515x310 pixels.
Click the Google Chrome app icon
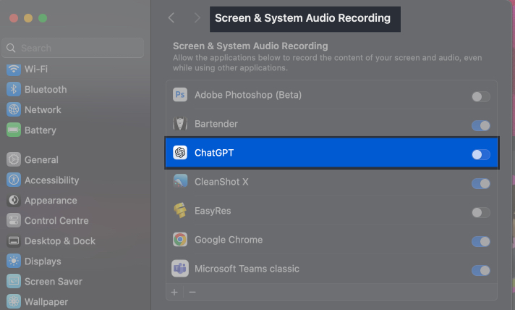tap(180, 240)
